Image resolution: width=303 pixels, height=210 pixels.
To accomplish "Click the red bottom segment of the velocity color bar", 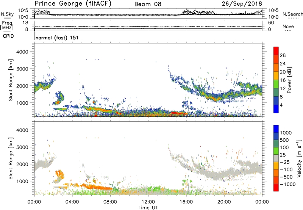I will [276, 188].
